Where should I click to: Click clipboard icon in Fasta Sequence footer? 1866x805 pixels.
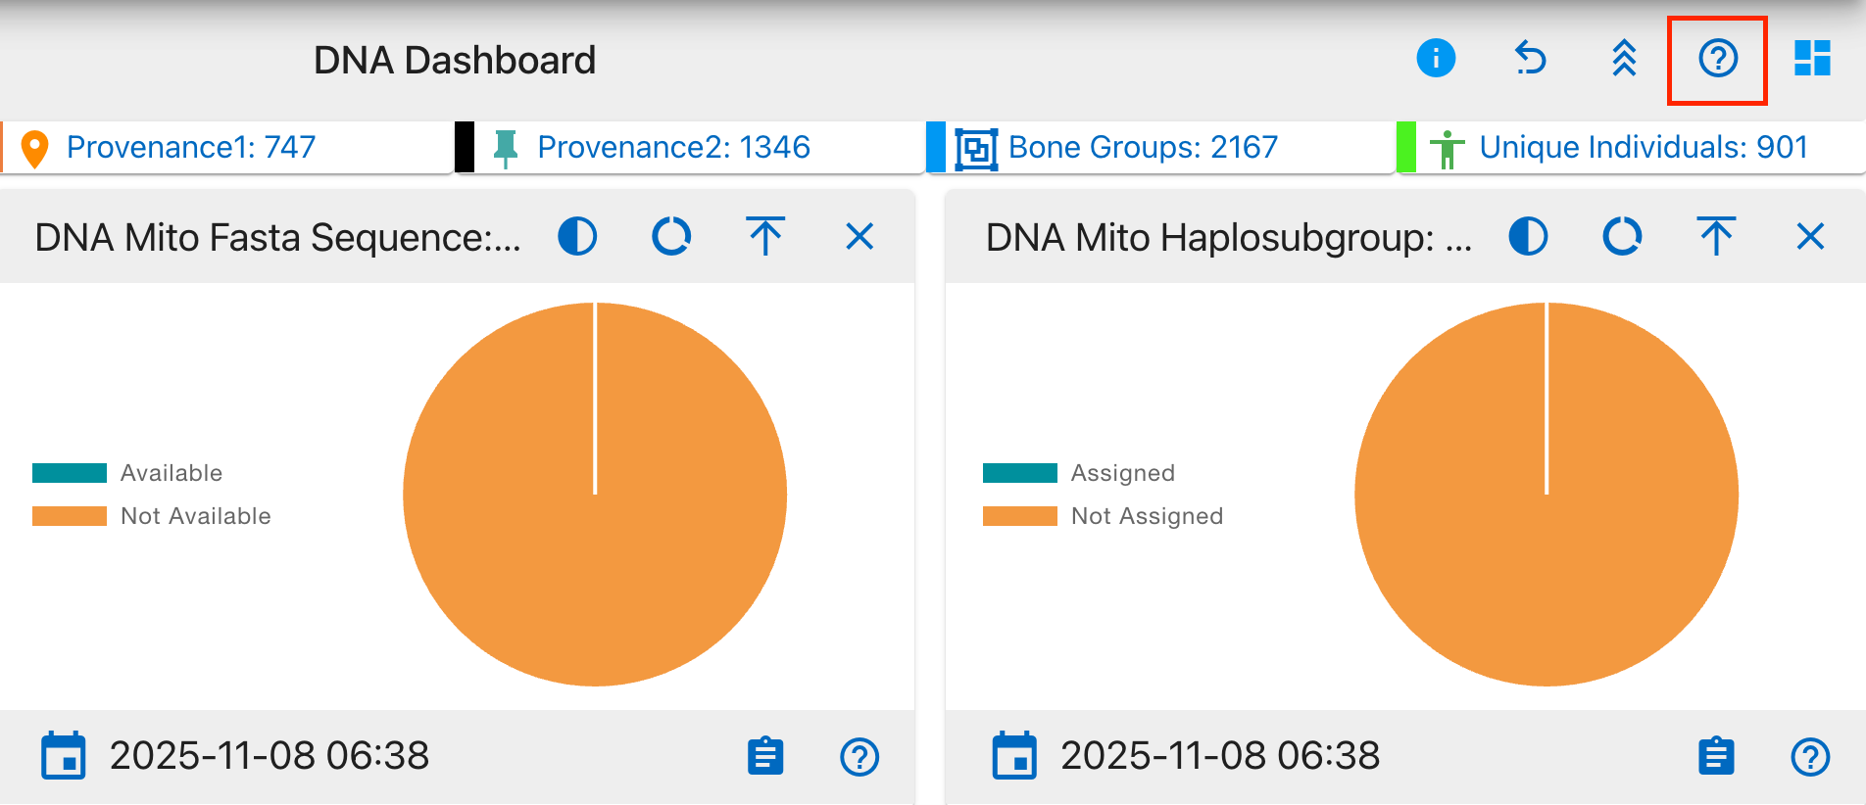[765, 756]
